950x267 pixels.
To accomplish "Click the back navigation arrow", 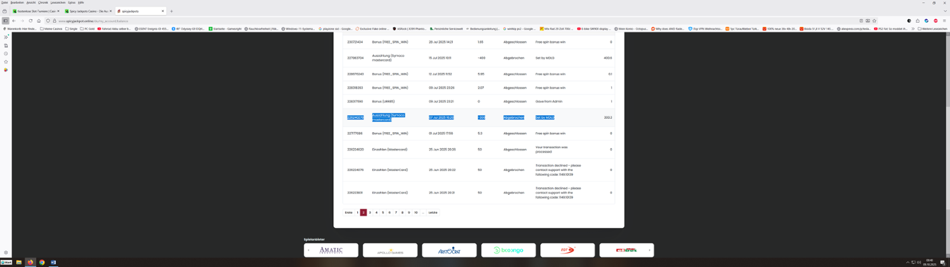I will (x=14, y=21).
